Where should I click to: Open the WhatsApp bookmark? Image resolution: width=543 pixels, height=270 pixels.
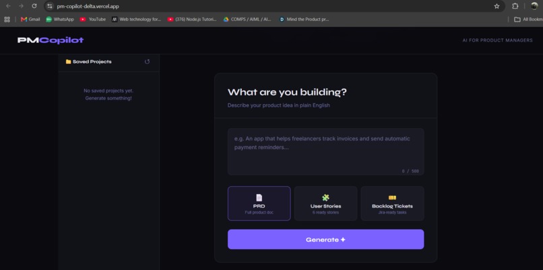(60, 19)
